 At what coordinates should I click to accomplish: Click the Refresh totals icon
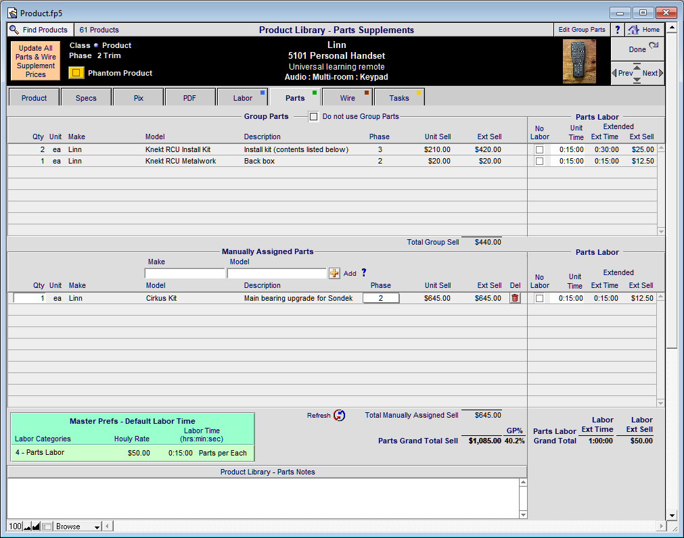point(340,415)
